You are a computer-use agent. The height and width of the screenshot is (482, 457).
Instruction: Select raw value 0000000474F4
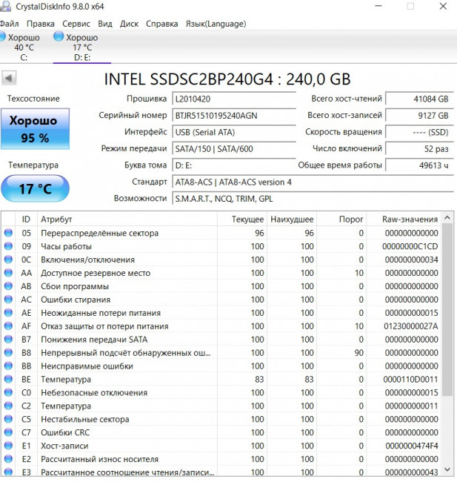click(412, 446)
